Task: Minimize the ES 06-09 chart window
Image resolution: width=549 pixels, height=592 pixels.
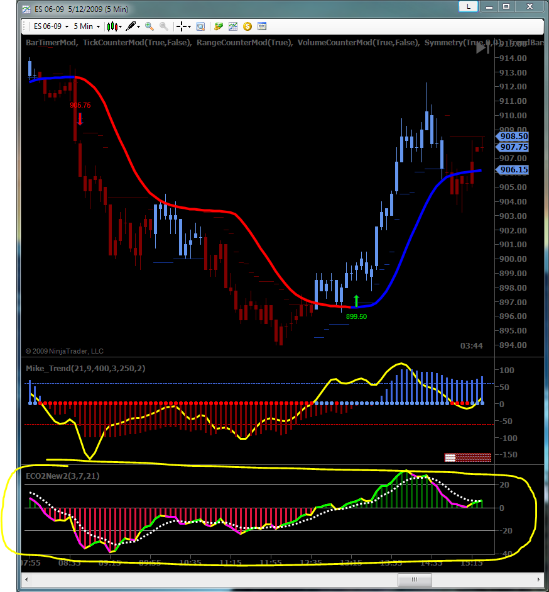Action: [489, 6]
